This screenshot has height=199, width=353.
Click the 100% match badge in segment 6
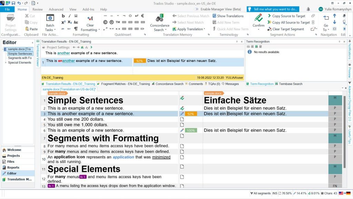click(191, 130)
